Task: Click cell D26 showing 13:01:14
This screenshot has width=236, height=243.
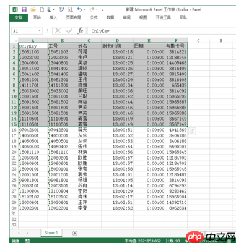Action: (117, 185)
